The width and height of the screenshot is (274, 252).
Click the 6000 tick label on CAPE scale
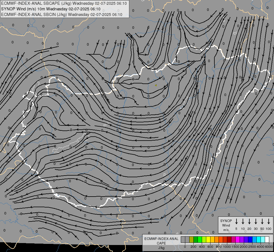(269, 247)
